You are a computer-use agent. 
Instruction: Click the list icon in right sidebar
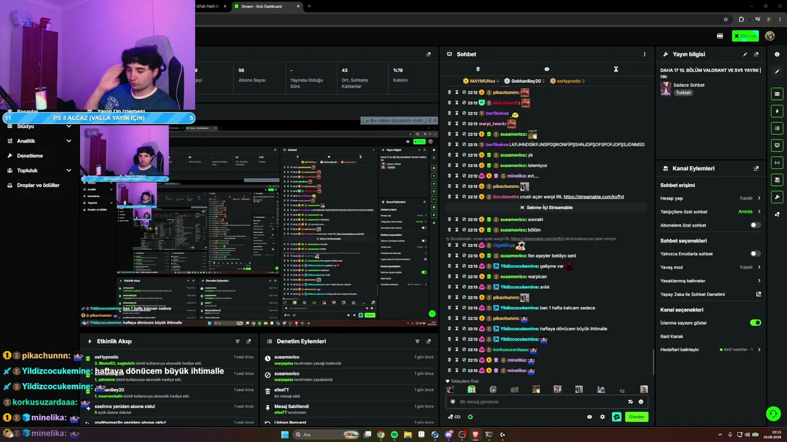pos(777,128)
